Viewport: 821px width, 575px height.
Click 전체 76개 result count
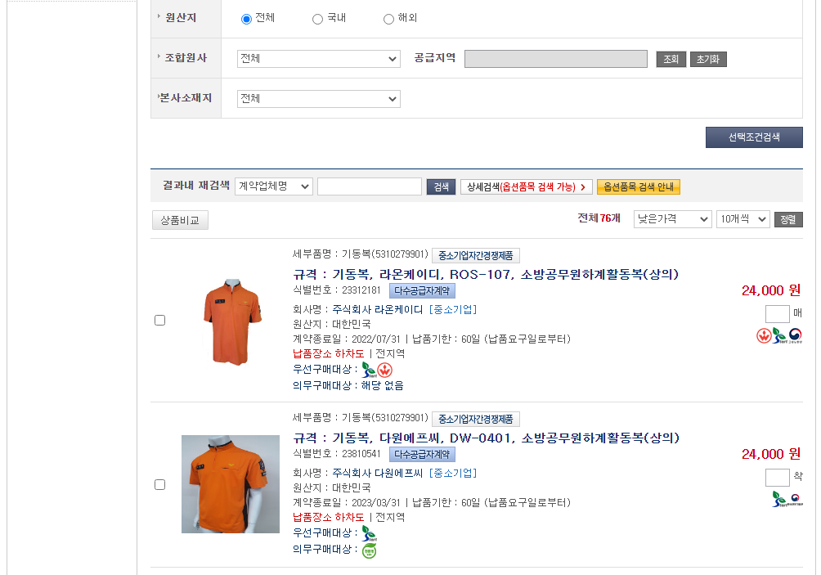click(x=599, y=218)
